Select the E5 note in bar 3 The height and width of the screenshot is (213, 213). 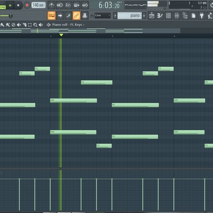coord(150,73)
